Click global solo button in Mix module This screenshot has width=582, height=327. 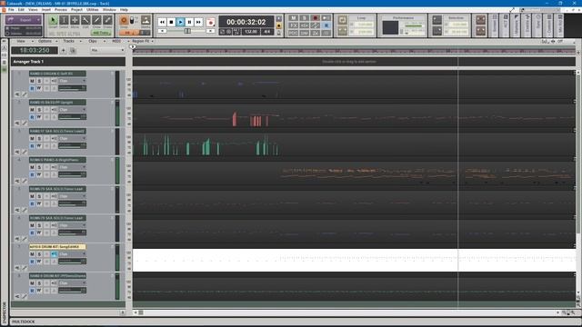click(304, 18)
